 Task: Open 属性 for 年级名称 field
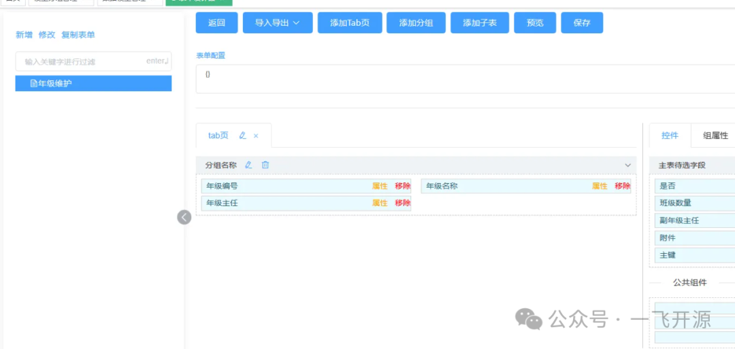pos(600,186)
